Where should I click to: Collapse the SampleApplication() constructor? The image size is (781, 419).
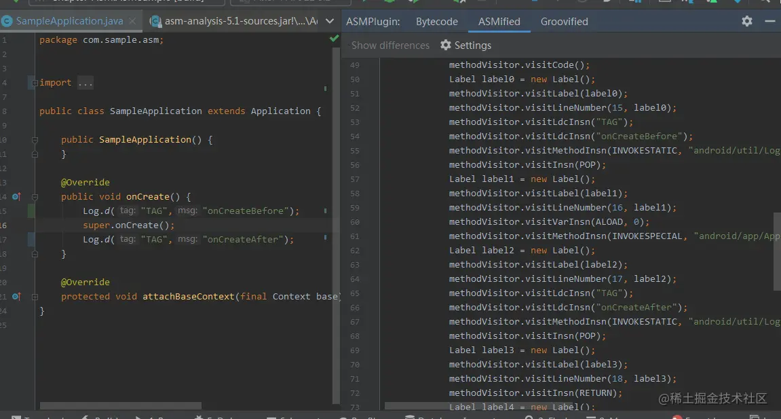(35, 140)
